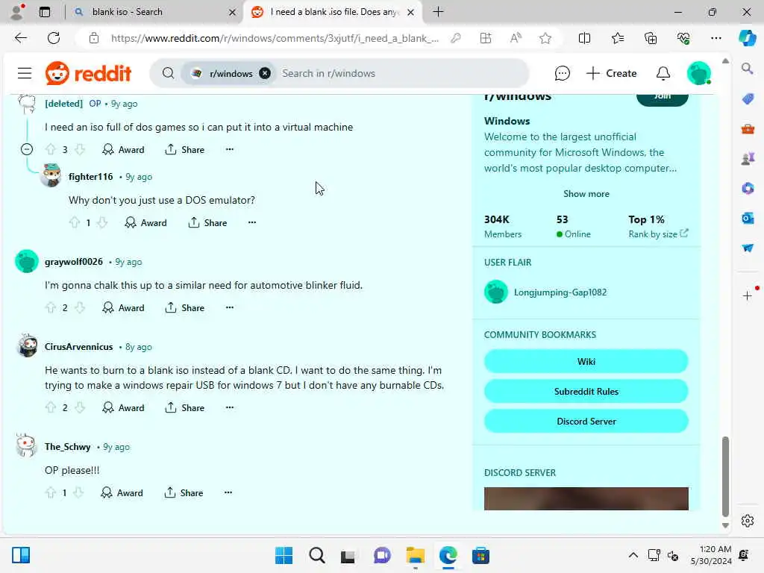Share graywolf0026's blinker fluid comment

[x=185, y=308]
